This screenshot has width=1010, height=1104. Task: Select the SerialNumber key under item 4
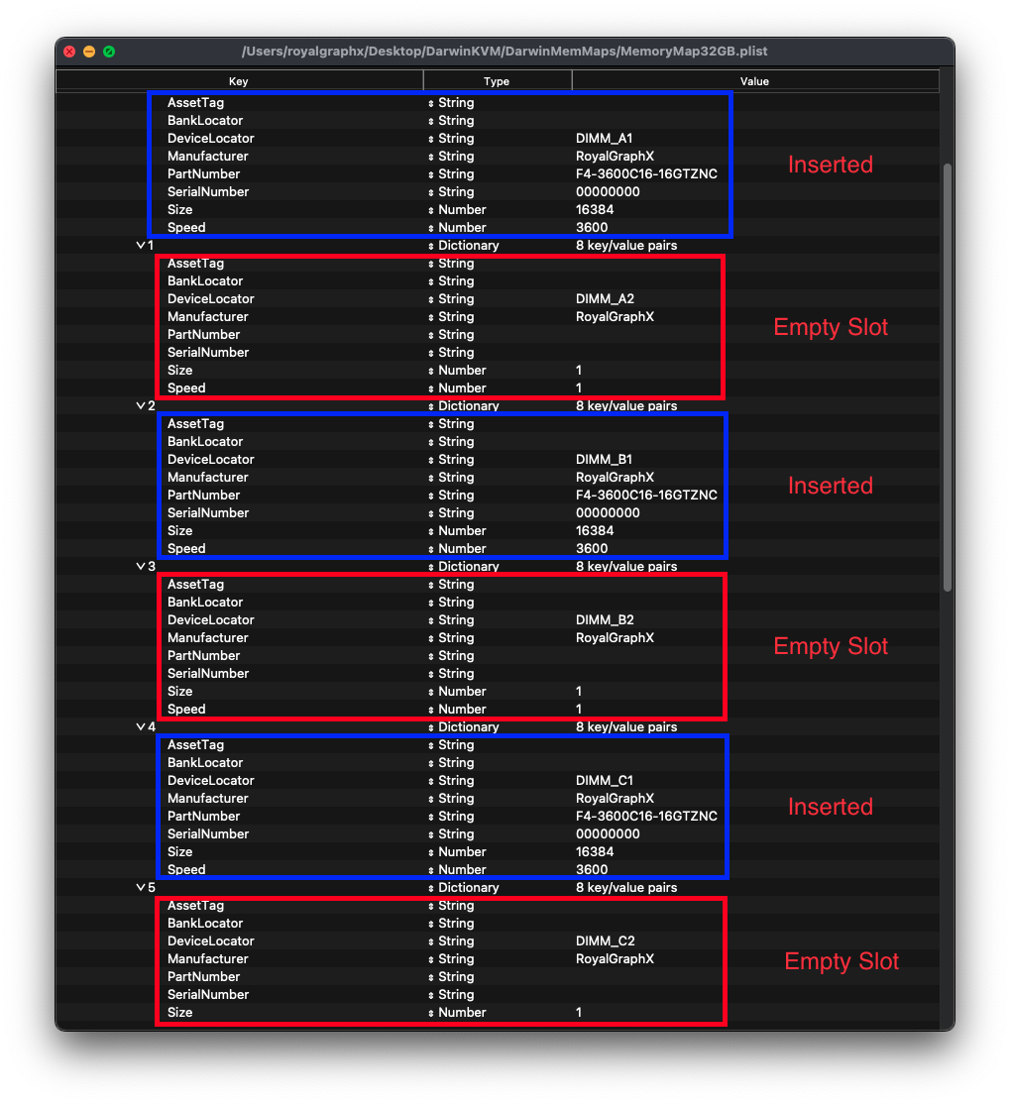(x=208, y=833)
